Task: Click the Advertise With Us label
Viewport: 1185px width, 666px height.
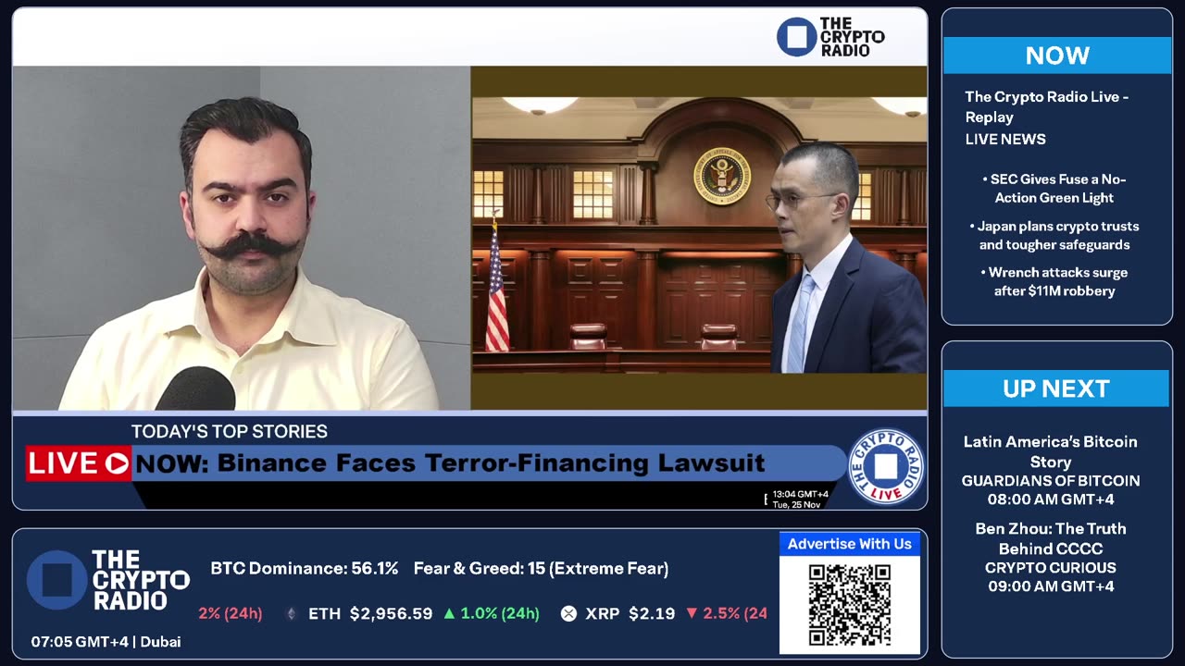Action: click(x=850, y=544)
